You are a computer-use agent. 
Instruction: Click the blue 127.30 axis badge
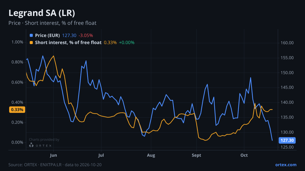coord(287,140)
